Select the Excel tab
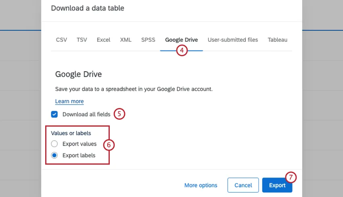 point(103,40)
